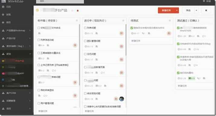
Task: Check the 日历问题 task checkbox
Action: point(85,54)
